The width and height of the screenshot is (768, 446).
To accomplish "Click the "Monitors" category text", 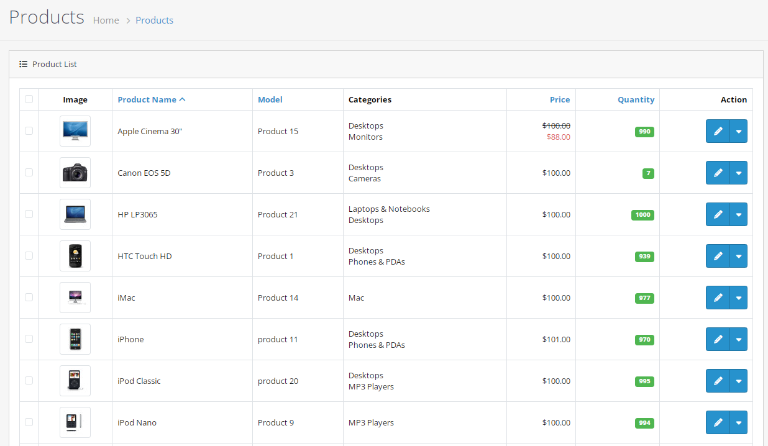I will [365, 137].
